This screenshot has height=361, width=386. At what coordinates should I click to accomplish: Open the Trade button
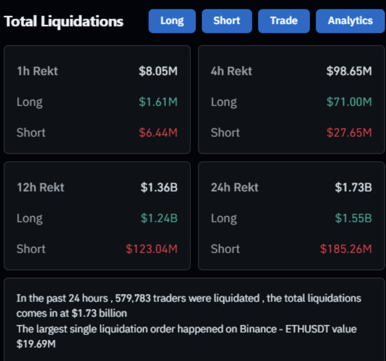coord(283,21)
